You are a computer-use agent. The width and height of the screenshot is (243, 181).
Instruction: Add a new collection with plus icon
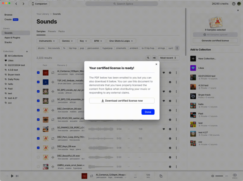[27, 51]
